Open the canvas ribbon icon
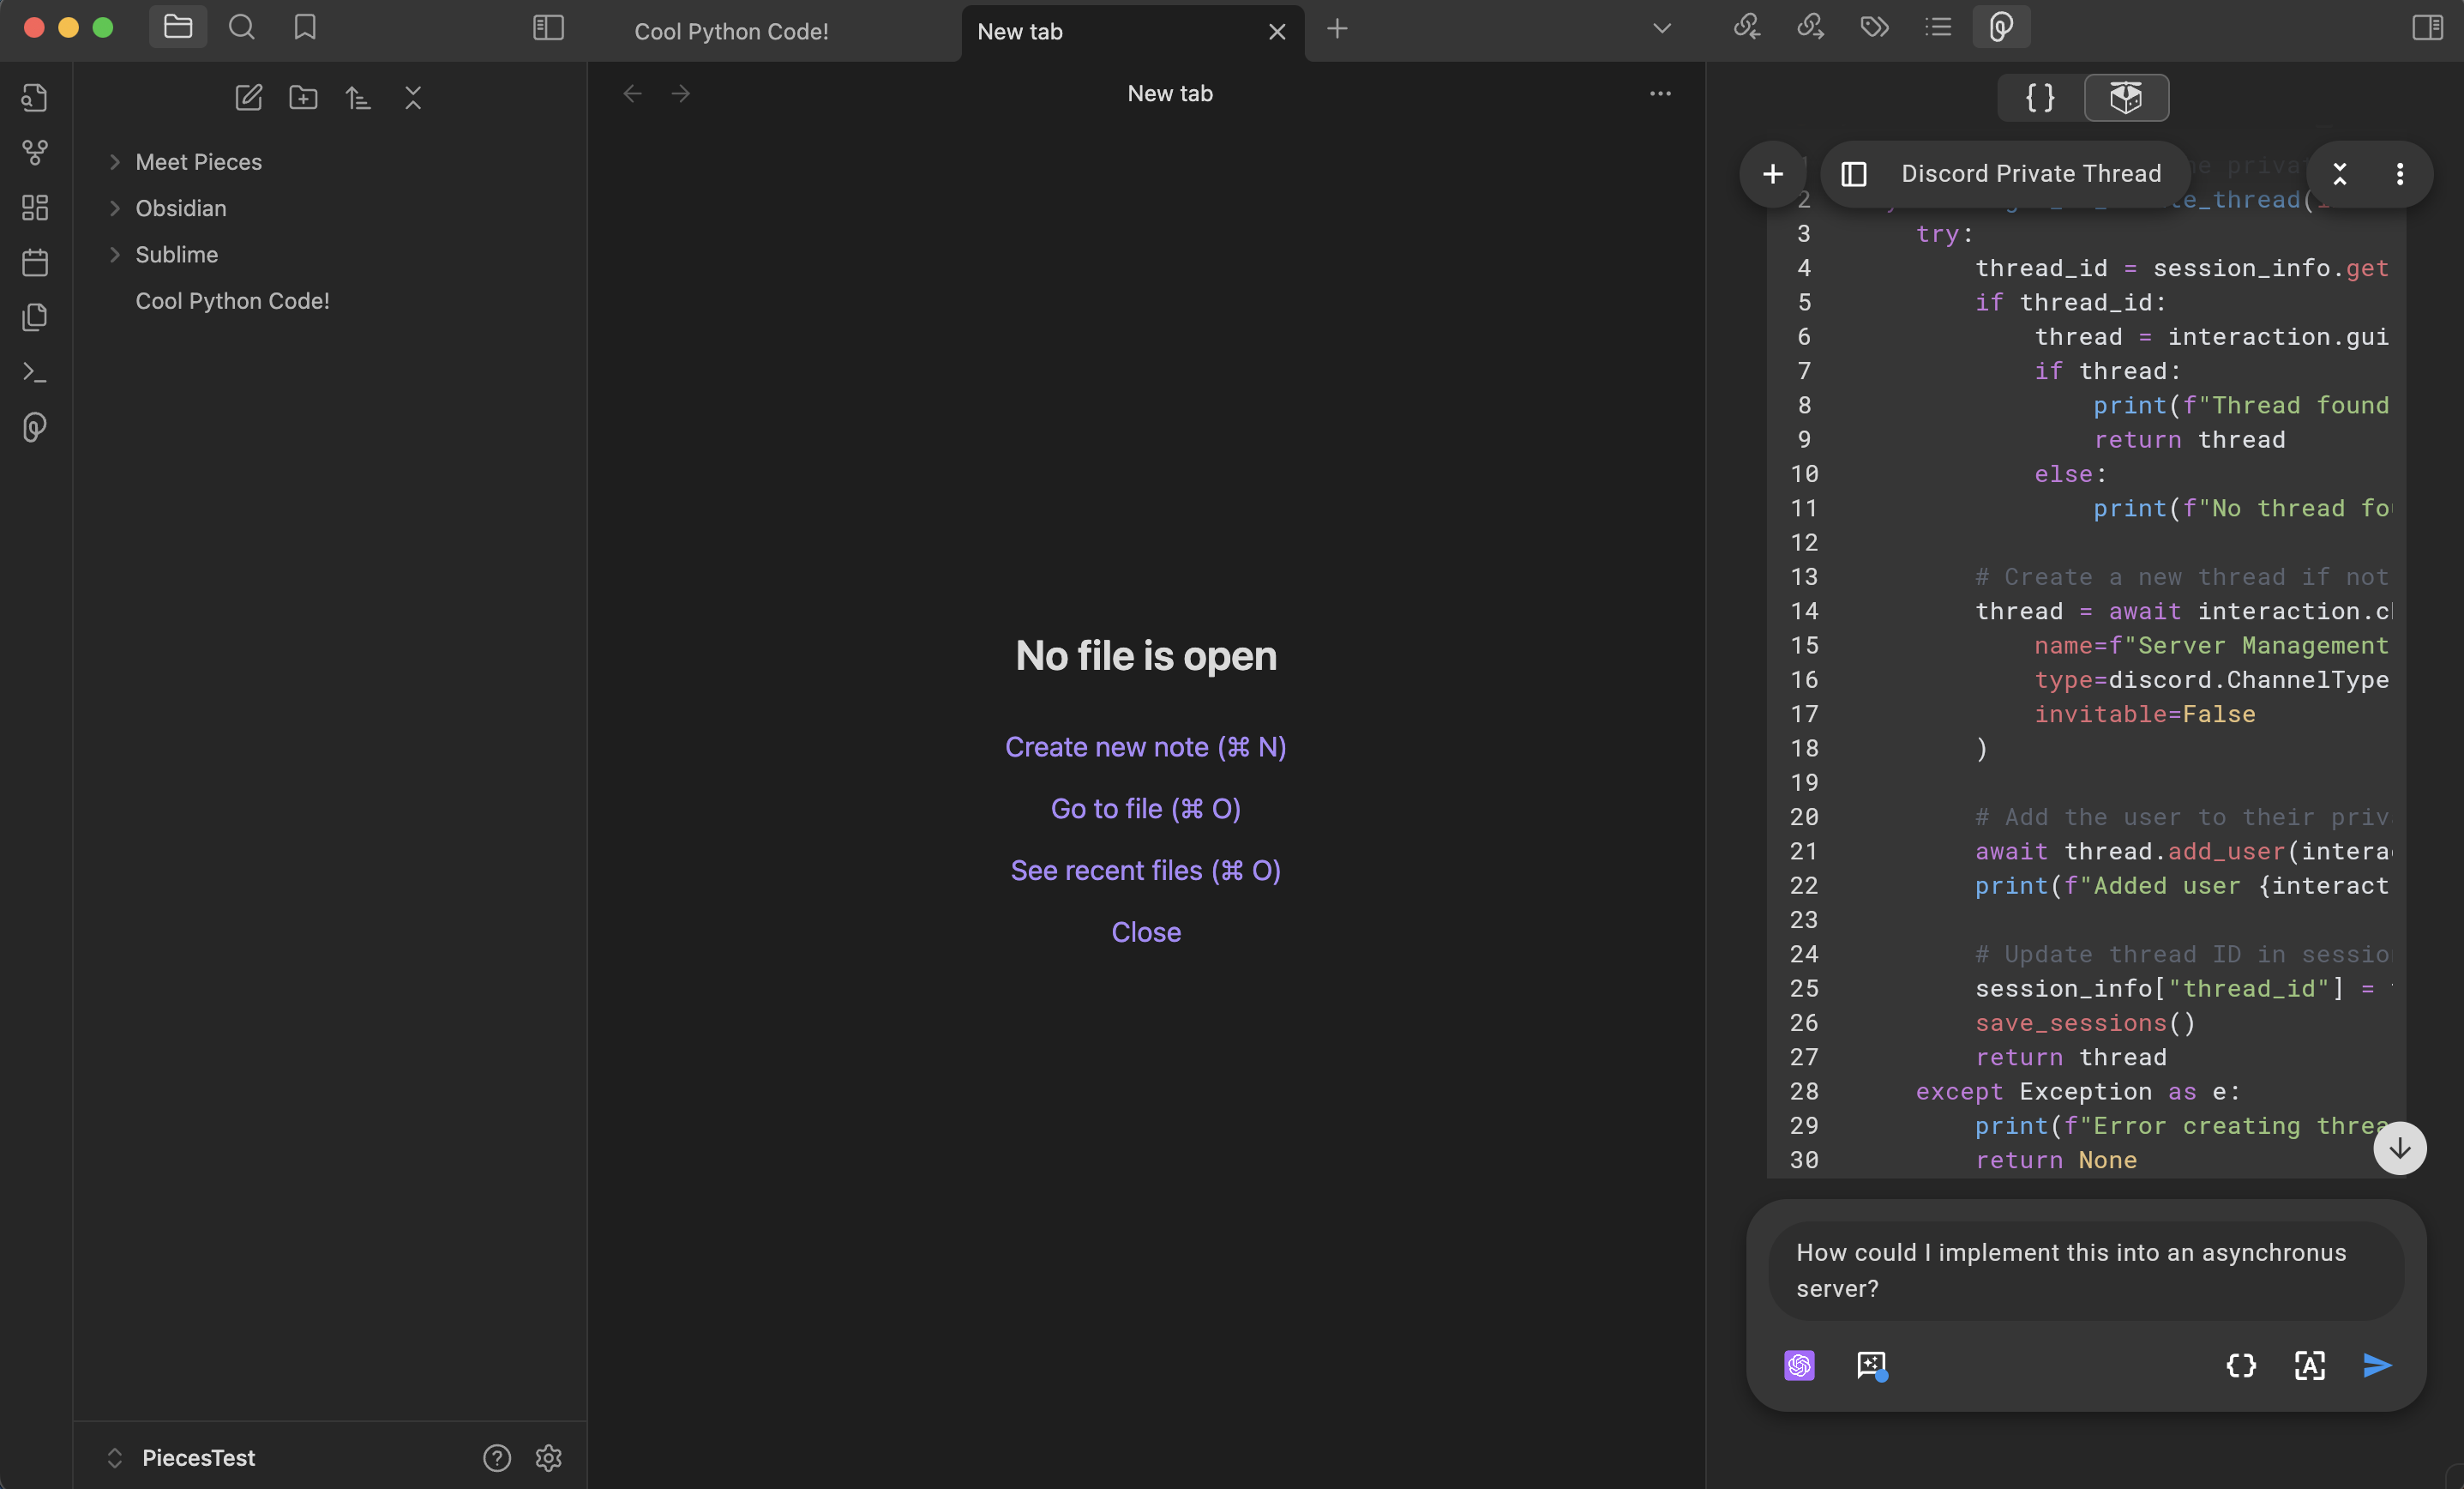Image resolution: width=2464 pixels, height=1489 pixels. pos(35,208)
